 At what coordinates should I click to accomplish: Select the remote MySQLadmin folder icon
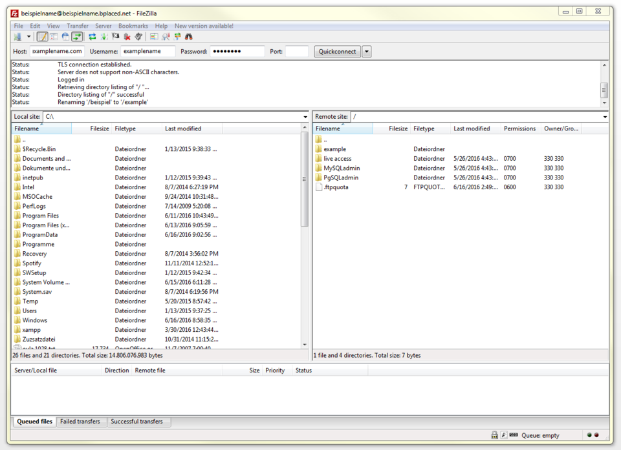319,168
